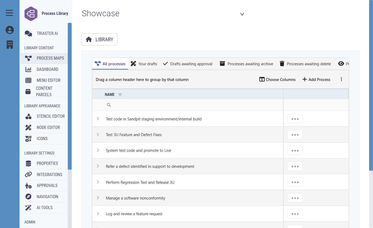Expand the Test code in Sandpit row
Screen dimensions: 373x228
click(98, 119)
